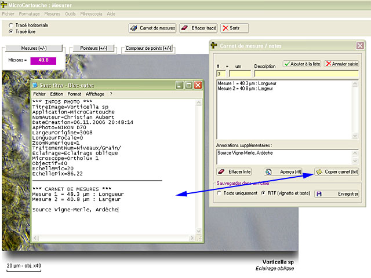Click the yellow Description input field

307,74
